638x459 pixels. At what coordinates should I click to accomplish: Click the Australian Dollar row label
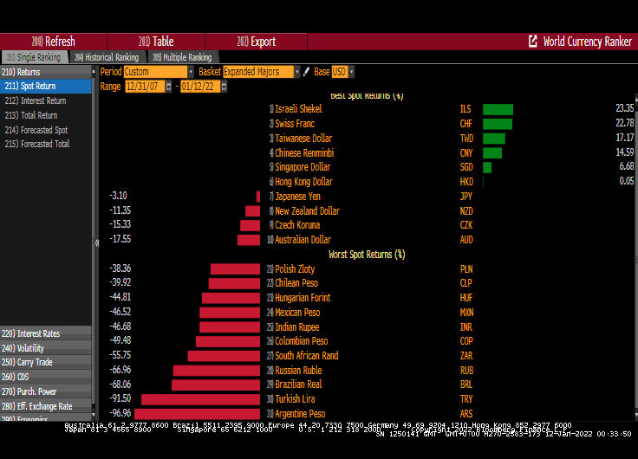pos(303,240)
